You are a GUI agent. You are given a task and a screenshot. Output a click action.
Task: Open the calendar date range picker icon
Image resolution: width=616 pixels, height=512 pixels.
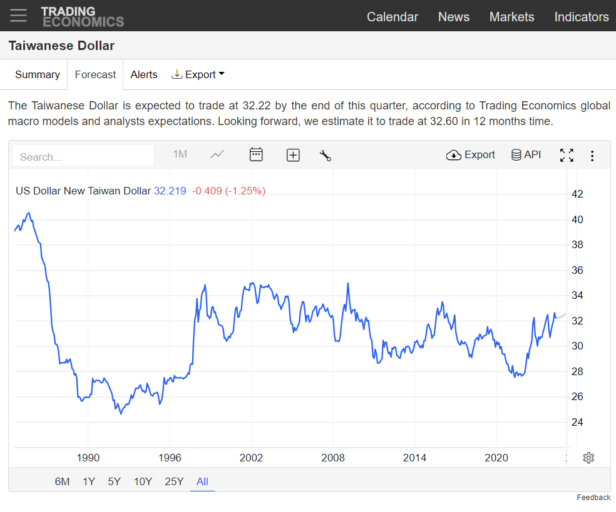click(256, 154)
